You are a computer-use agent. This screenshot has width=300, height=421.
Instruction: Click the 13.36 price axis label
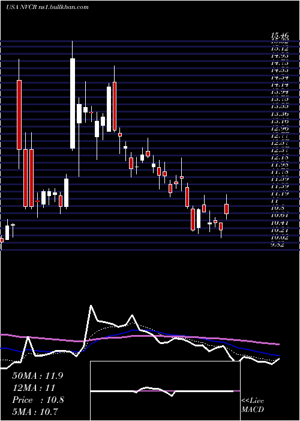coord(280,114)
